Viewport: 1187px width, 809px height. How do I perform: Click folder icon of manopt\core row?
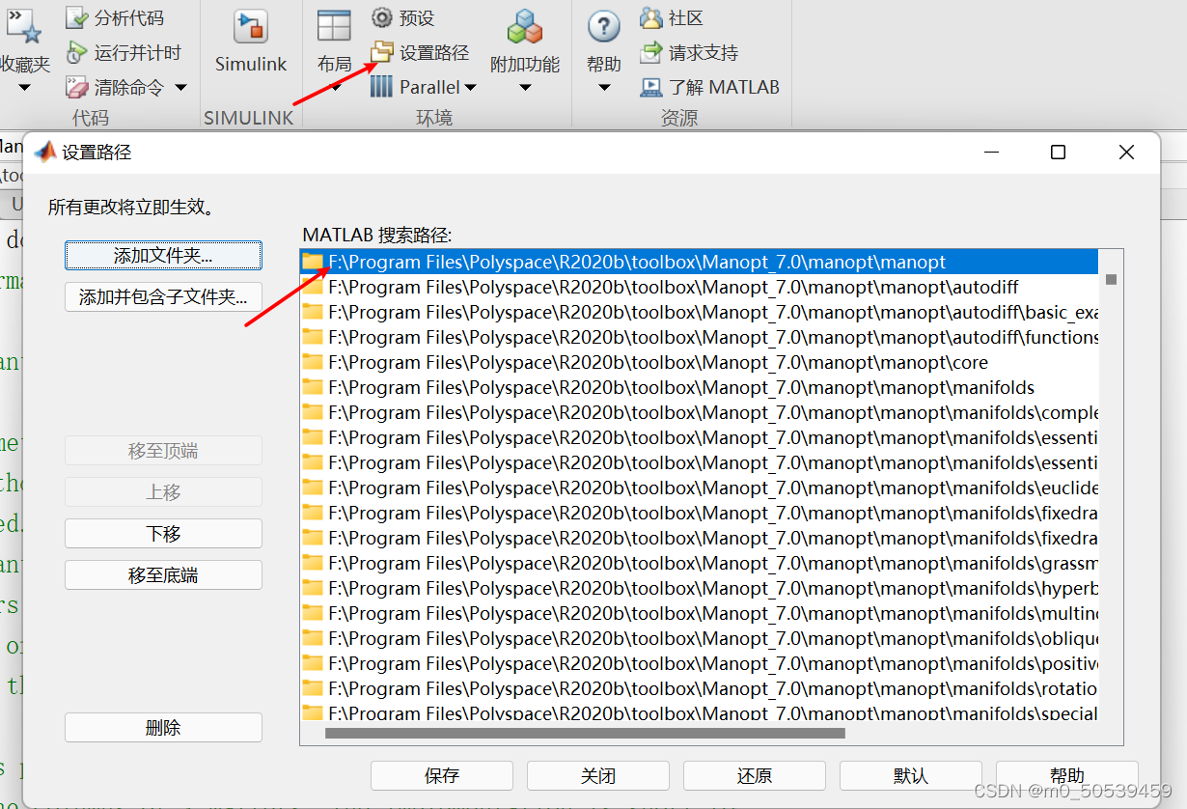313,362
